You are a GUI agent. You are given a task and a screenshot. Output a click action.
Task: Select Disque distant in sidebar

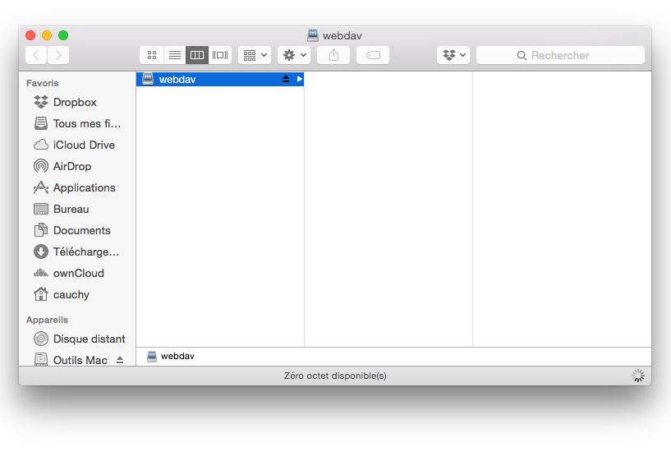(77, 339)
